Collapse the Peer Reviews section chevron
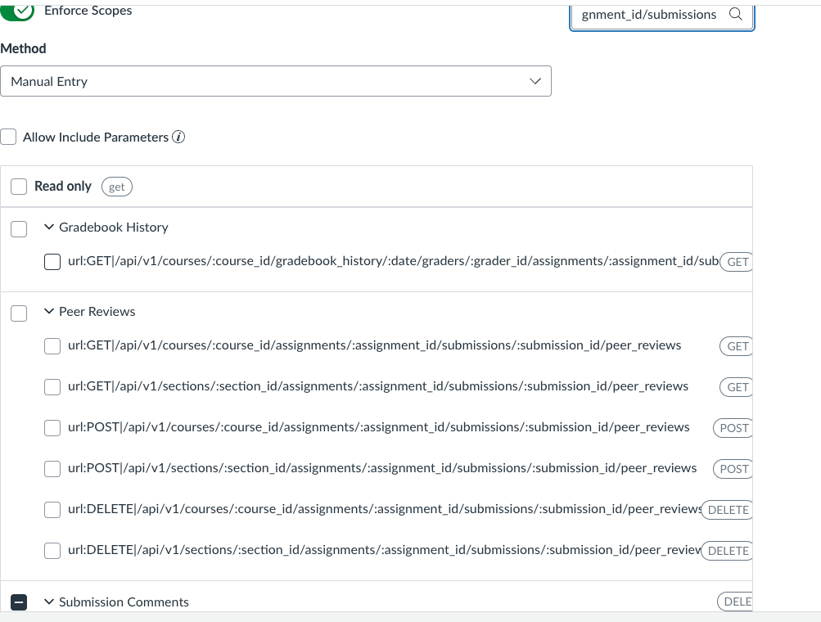Image resolution: width=821 pixels, height=622 pixels. [49, 311]
